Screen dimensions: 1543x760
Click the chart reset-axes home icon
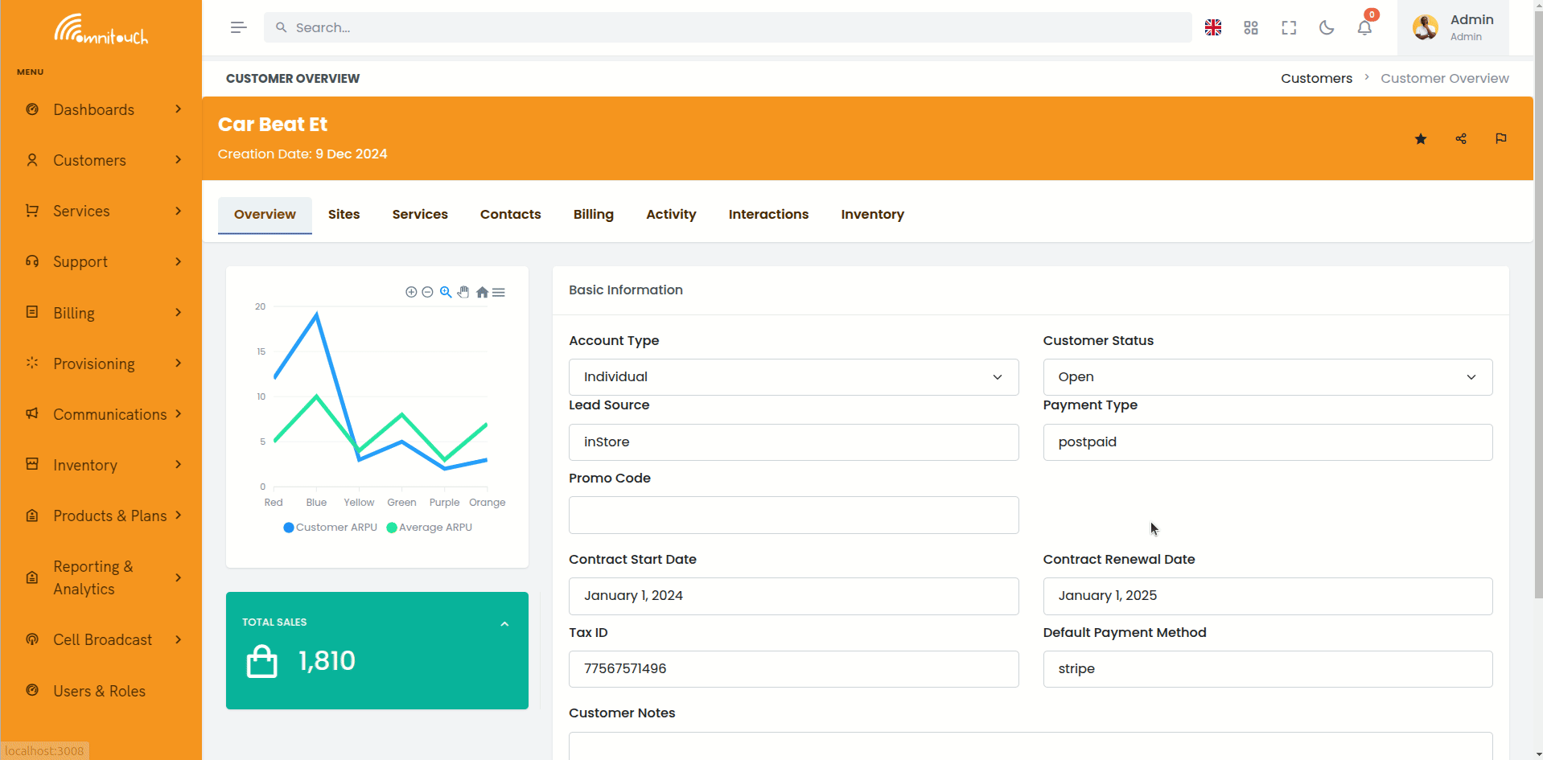[x=482, y=292]
